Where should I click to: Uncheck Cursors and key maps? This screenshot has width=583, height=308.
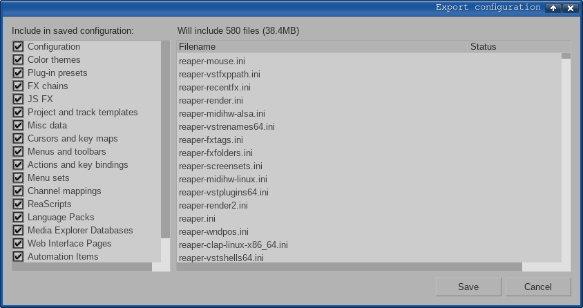tap(18, 138)
